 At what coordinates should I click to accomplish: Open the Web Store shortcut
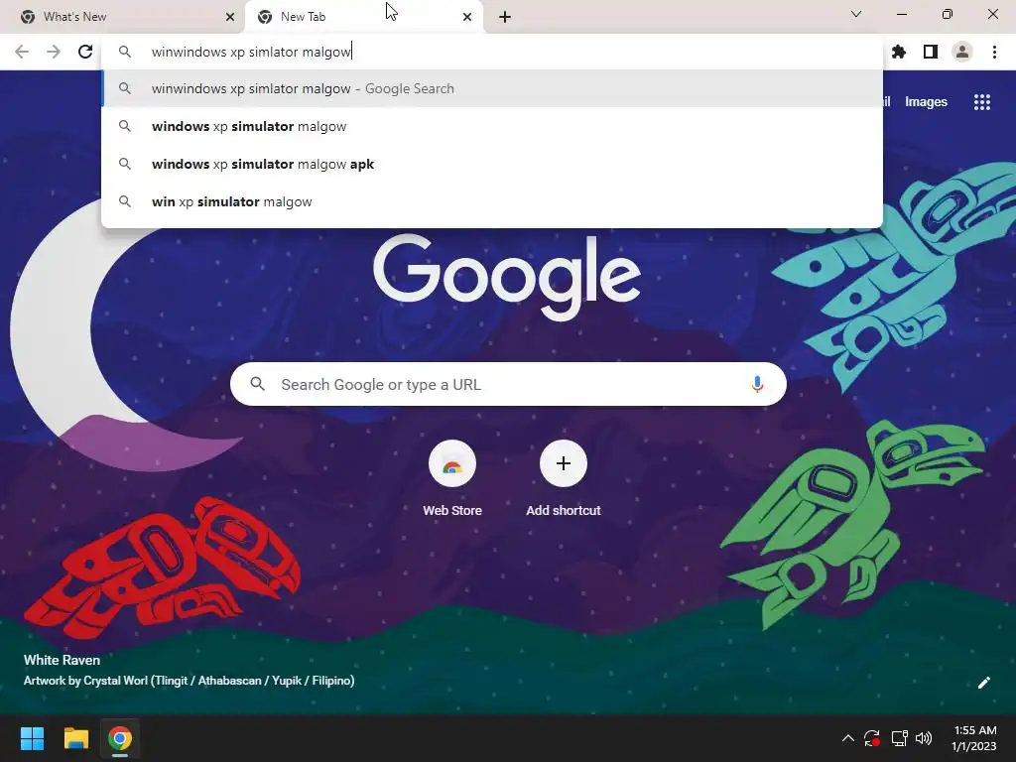tap(452, 479)
